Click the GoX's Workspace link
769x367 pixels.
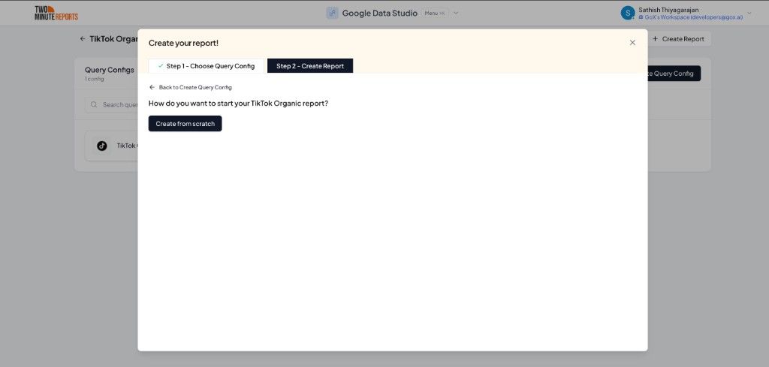tap(691, 17)
